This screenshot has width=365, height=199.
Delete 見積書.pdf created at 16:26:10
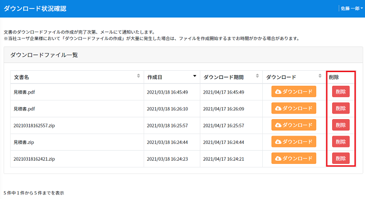pyautogui.click(x=341, y=108)
